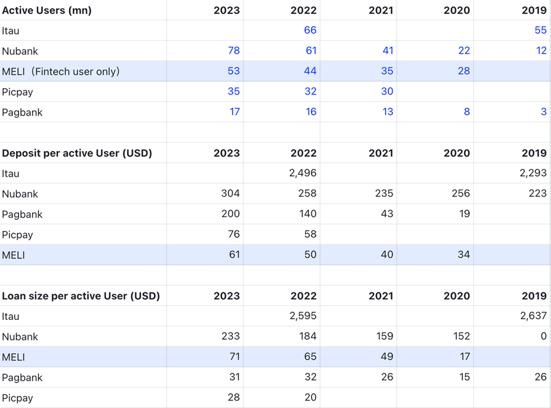This screenshot has height=408, width=551.
Task: Select MELI 2022 deposit value 50
Action: (310, 254)
